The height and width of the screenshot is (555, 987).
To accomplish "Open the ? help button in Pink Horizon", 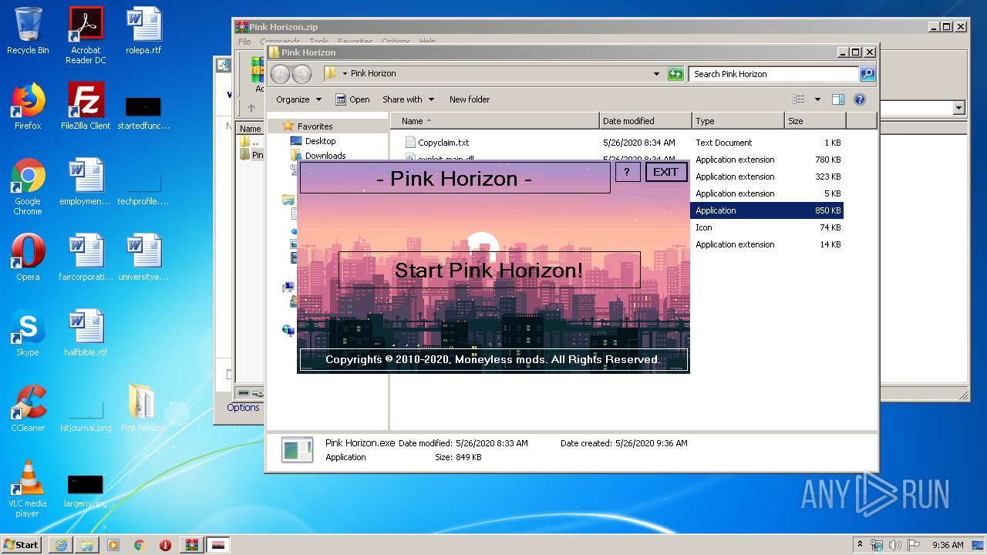I will tap(627, 172).
